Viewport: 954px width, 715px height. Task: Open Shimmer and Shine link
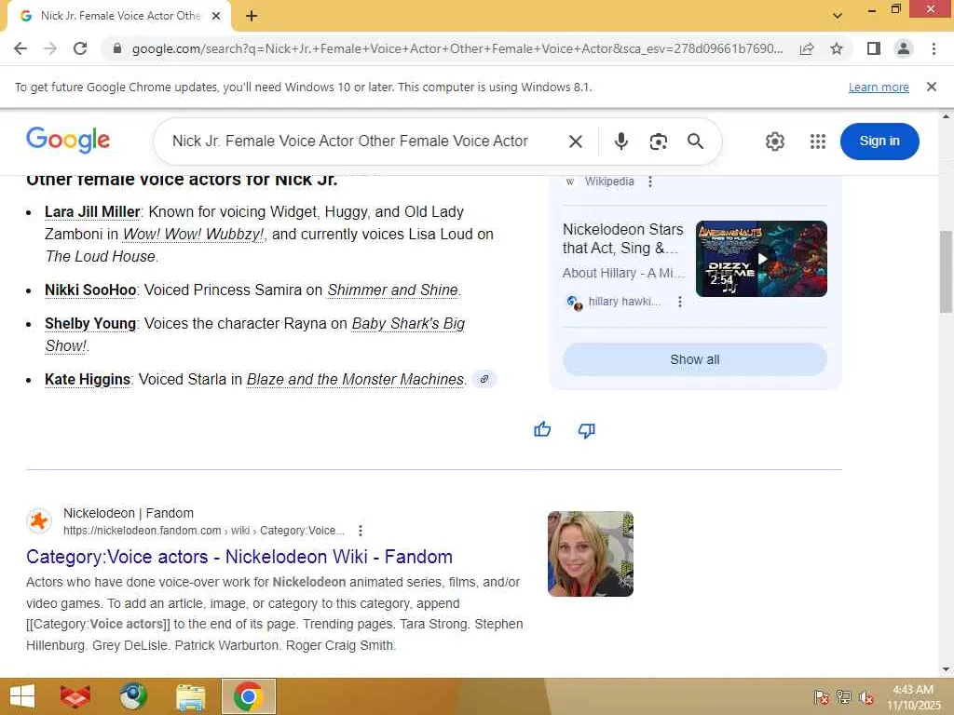pos(392,290)
